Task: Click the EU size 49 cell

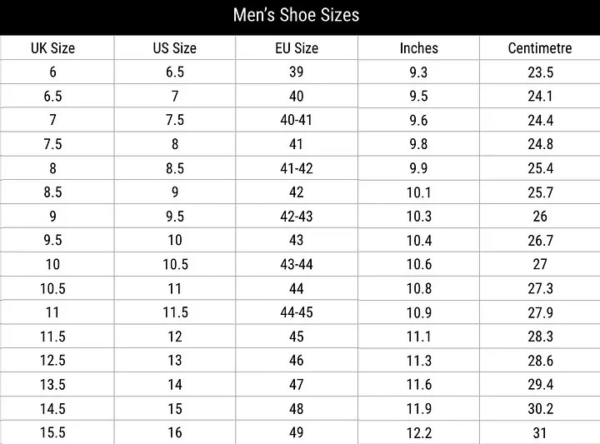Action: pyautogui.click(x=297, y=433)
